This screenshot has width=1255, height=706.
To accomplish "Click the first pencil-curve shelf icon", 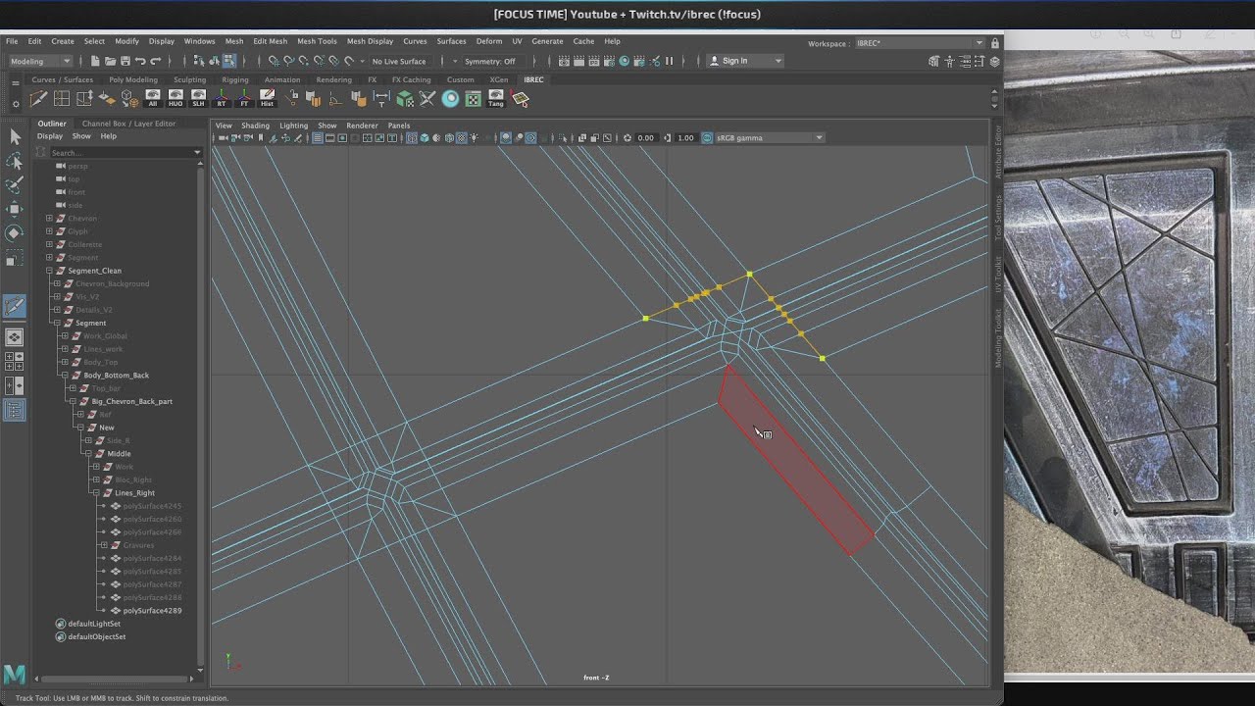I will tap(38, 98).
